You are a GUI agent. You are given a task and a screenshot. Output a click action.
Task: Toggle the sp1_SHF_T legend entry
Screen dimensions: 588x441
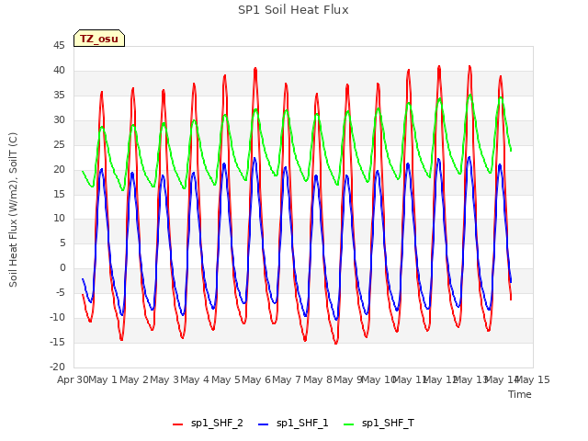point(379,423)
